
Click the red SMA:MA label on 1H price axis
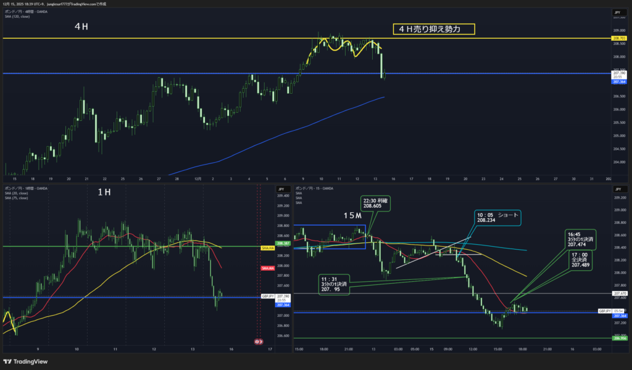click(268, 268)
